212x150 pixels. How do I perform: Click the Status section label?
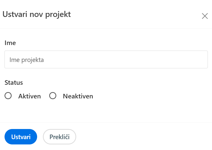click(14, 82)
